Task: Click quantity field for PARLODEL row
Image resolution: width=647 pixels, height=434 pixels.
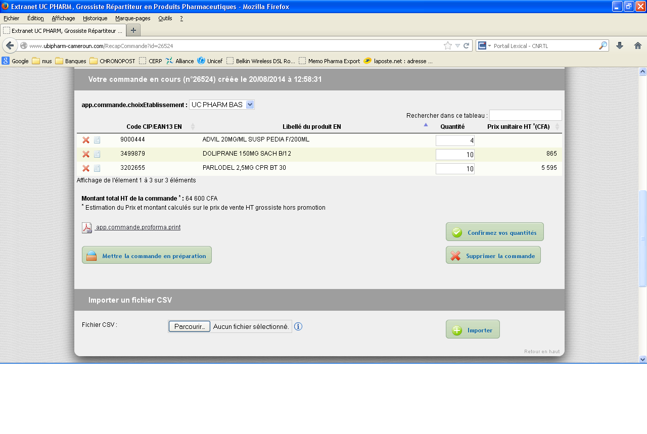Action: tap(455, 169)
